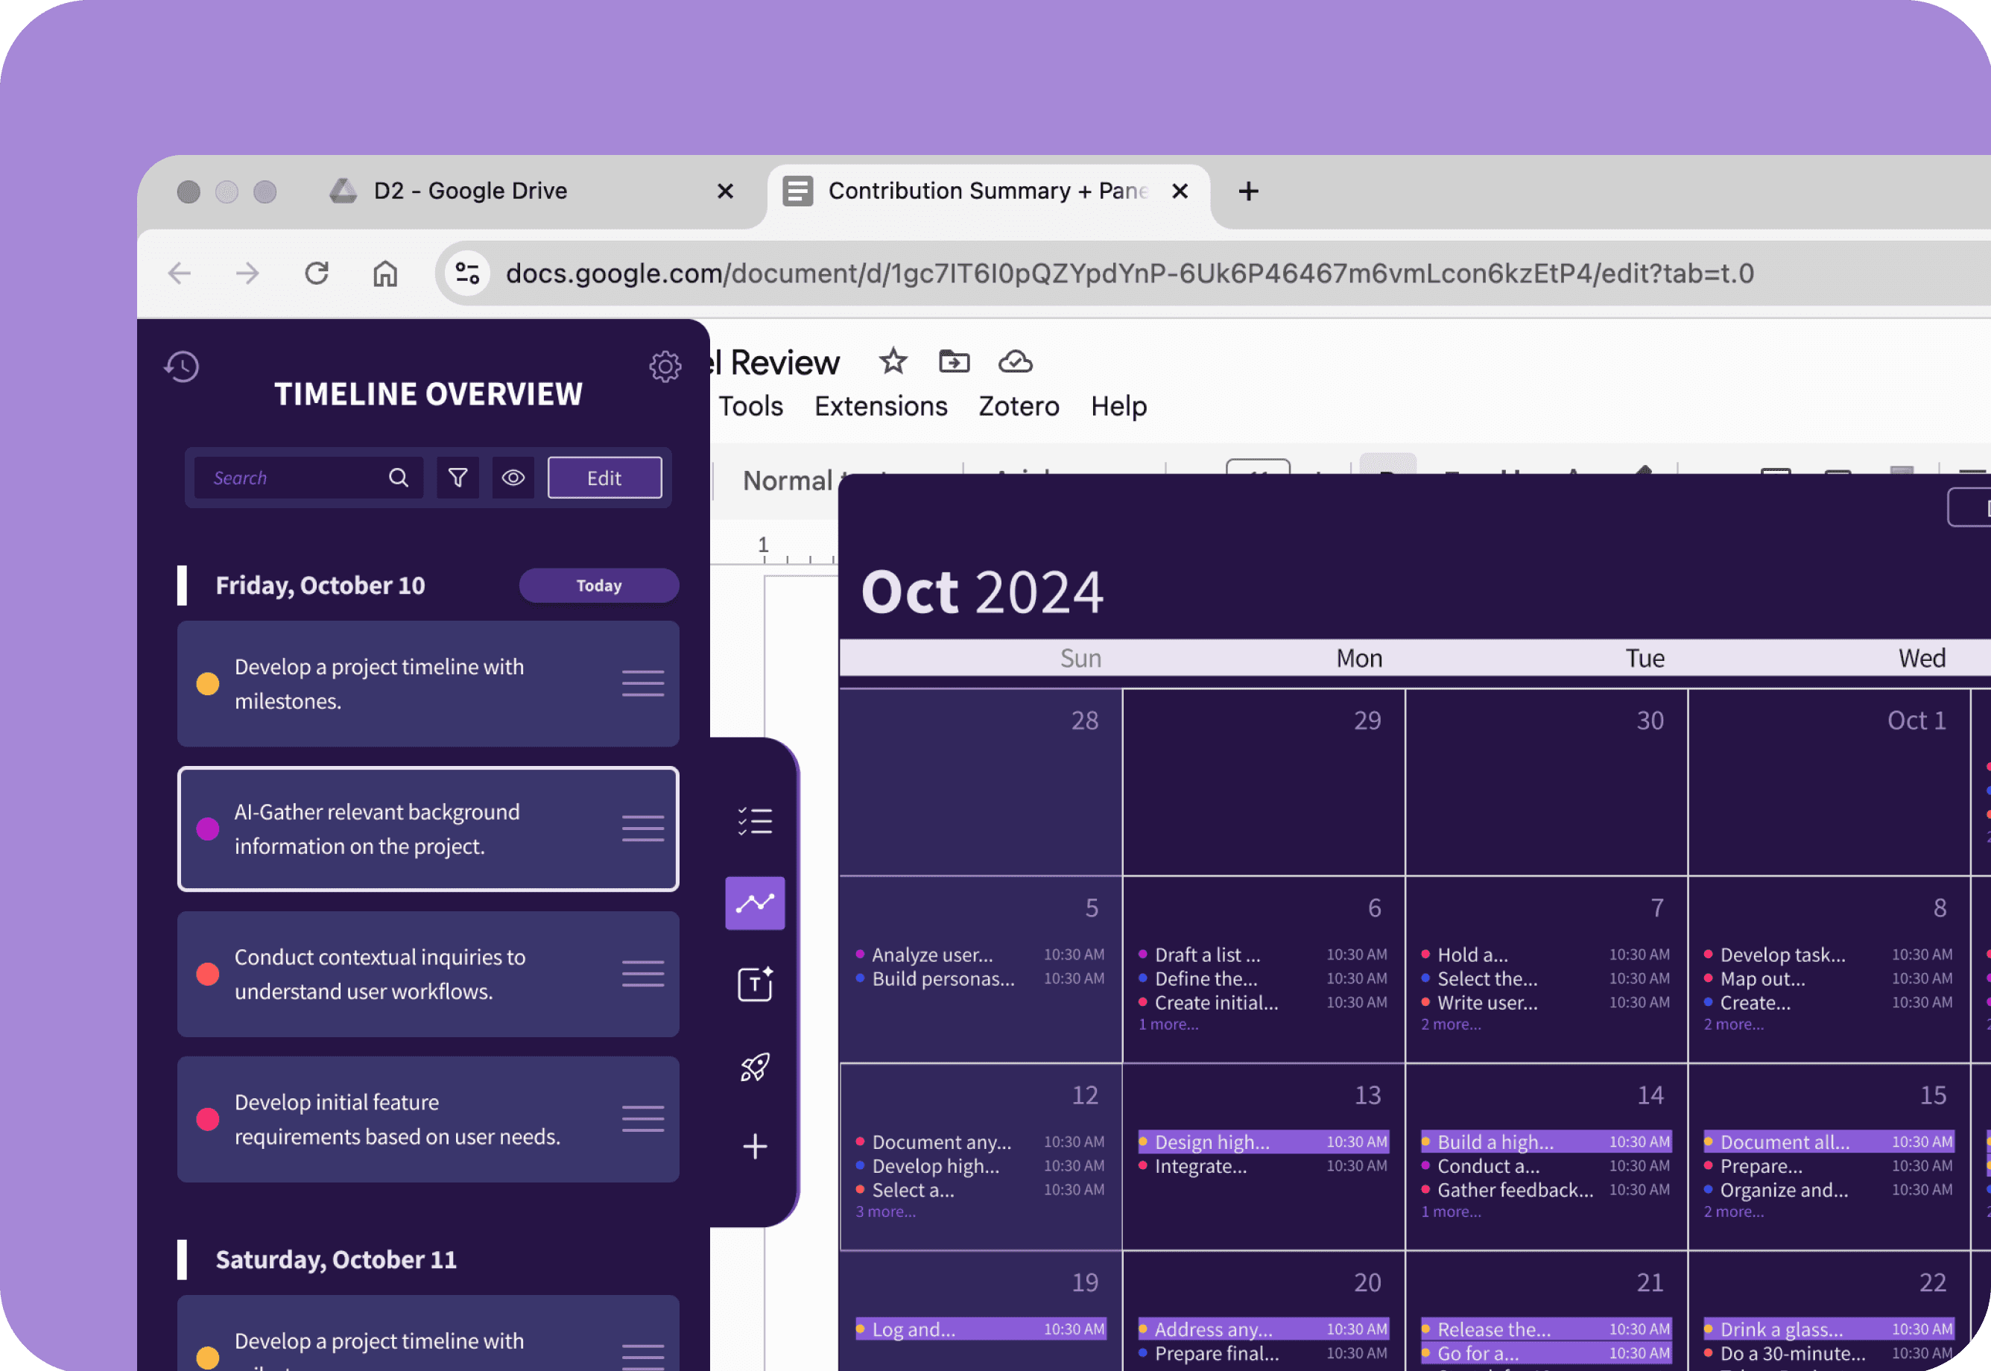
Task: Click the rocket launch icon
Action: [754, 1067]
